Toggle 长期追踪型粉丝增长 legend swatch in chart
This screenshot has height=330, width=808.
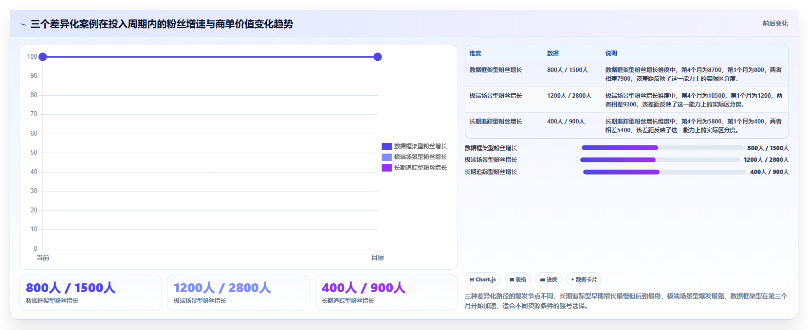point(387,168)
